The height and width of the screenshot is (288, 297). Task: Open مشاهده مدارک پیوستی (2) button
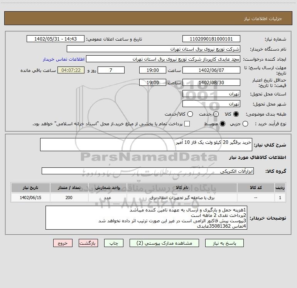164,243
